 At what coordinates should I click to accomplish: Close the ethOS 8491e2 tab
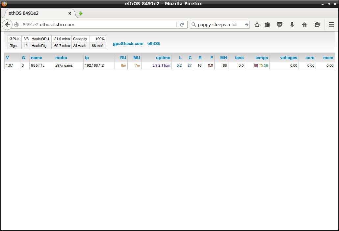point(70,13)
